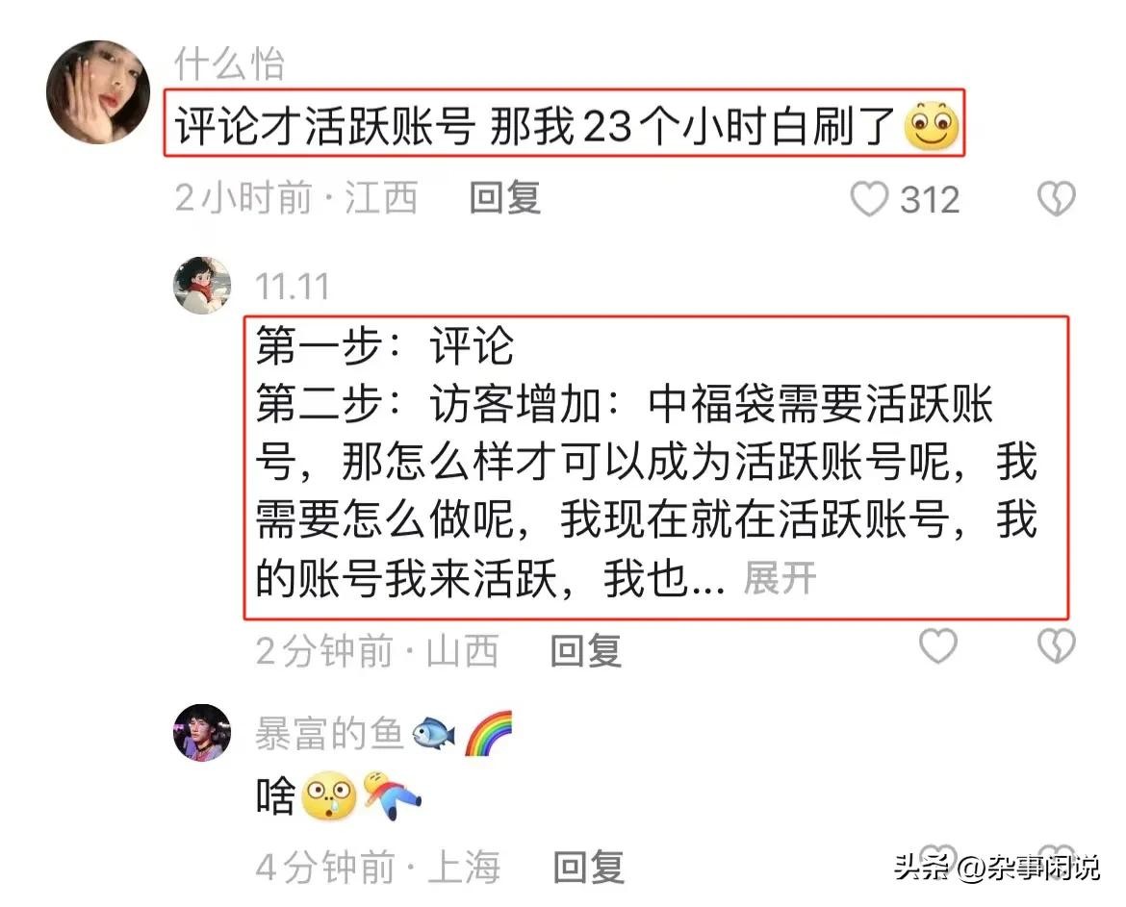This screenshot has height=907, width=1126.
Task: Open username 暴富的鱼
Action: pos(329,733)
